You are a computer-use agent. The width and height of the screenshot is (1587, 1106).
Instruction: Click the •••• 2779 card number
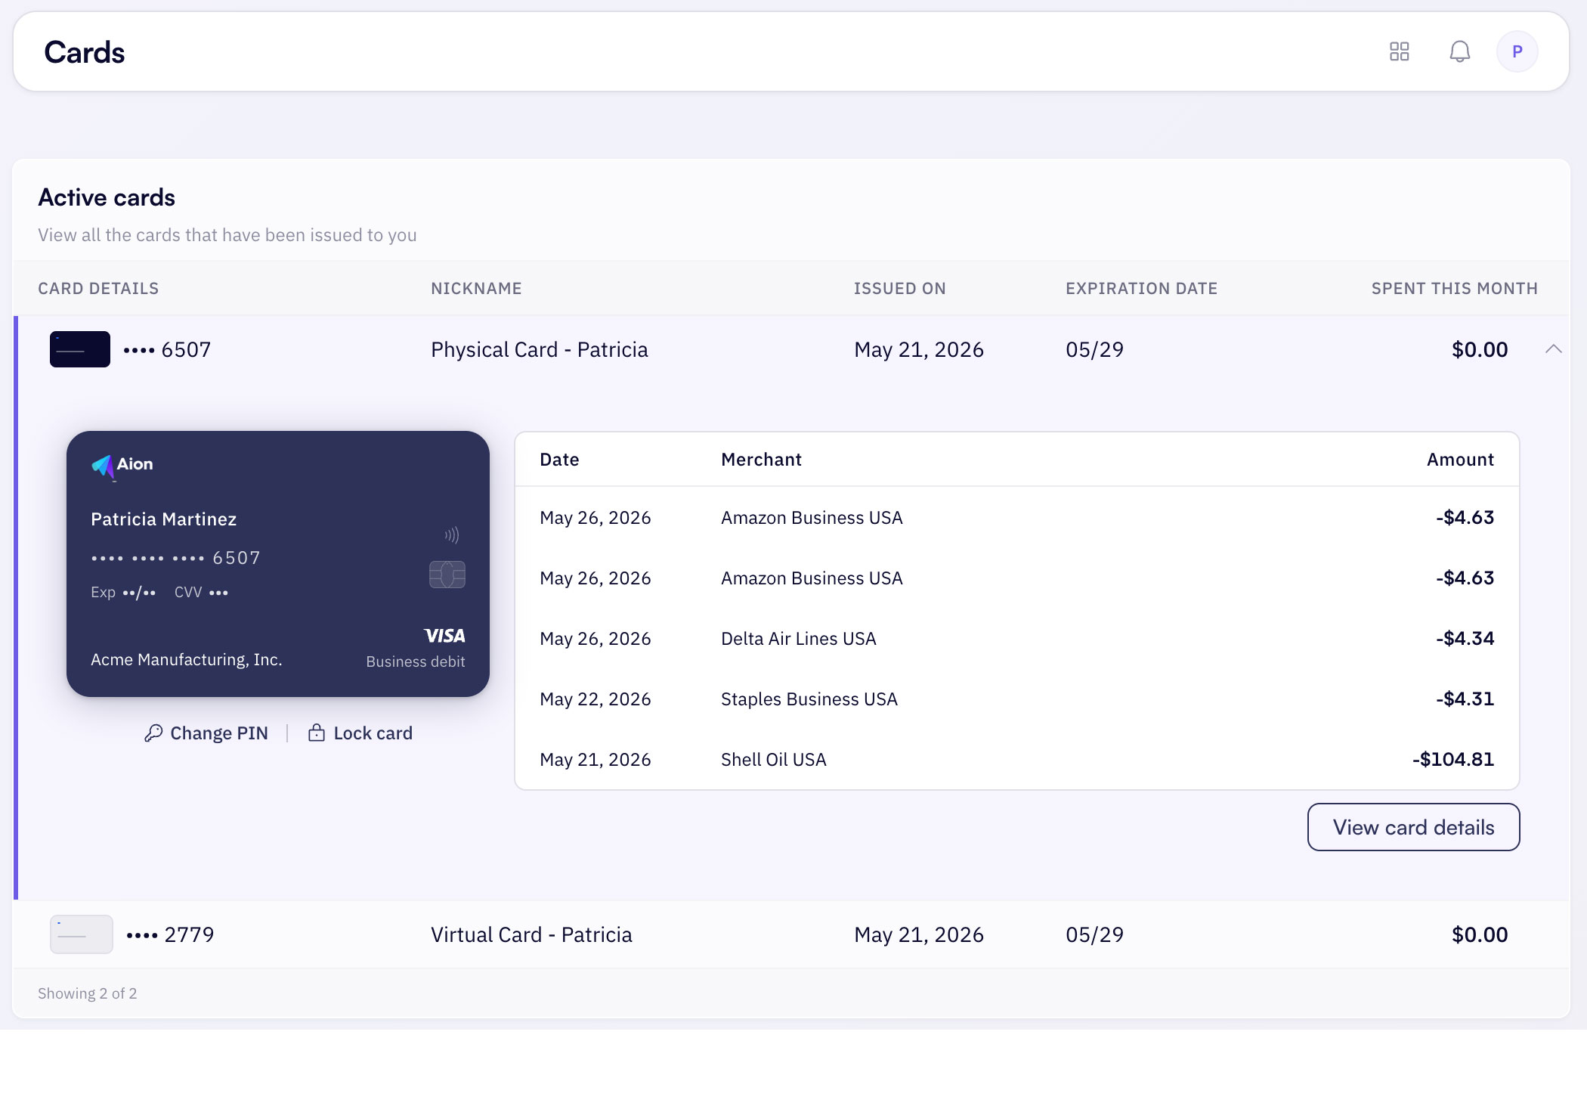click(x=170, y=934)
